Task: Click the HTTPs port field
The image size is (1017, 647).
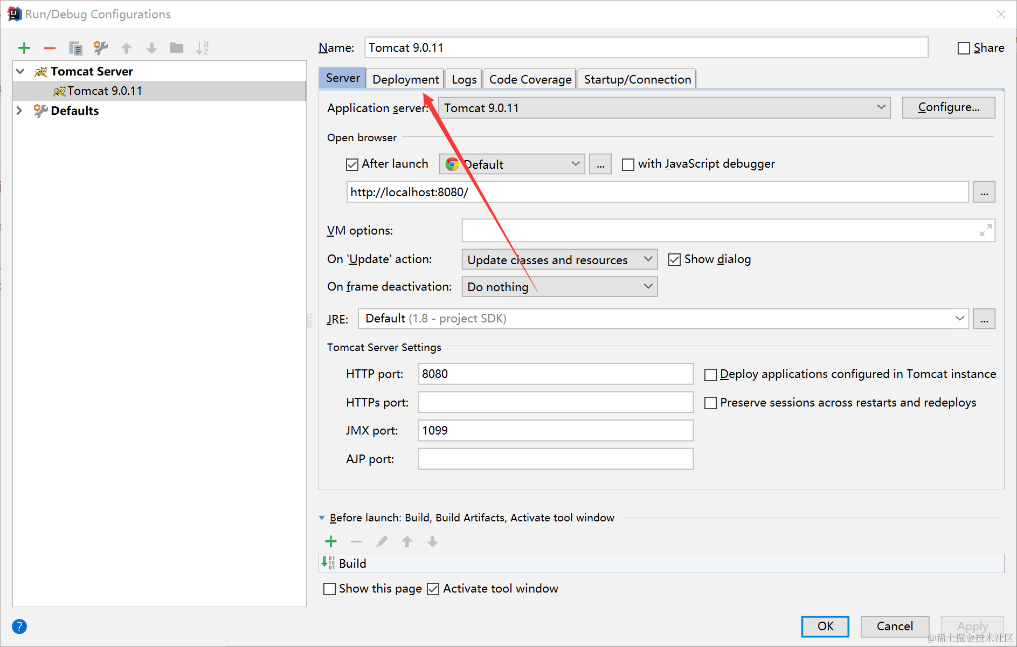Action: pos(556,402)
